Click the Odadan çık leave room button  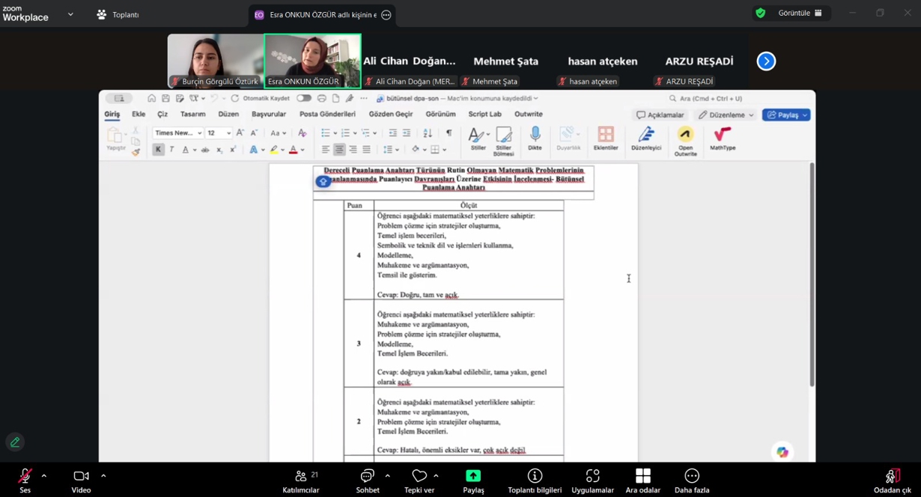892,479
